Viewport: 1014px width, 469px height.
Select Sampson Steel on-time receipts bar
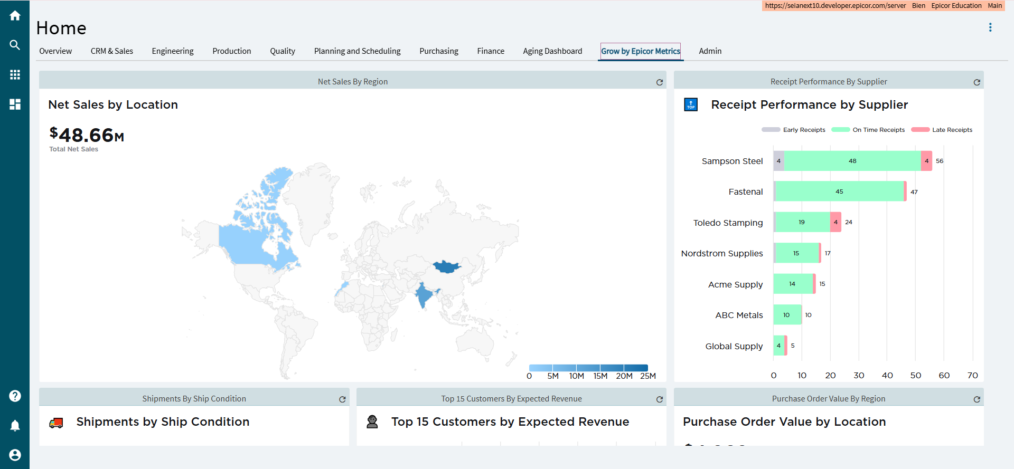tap(852, 161)
